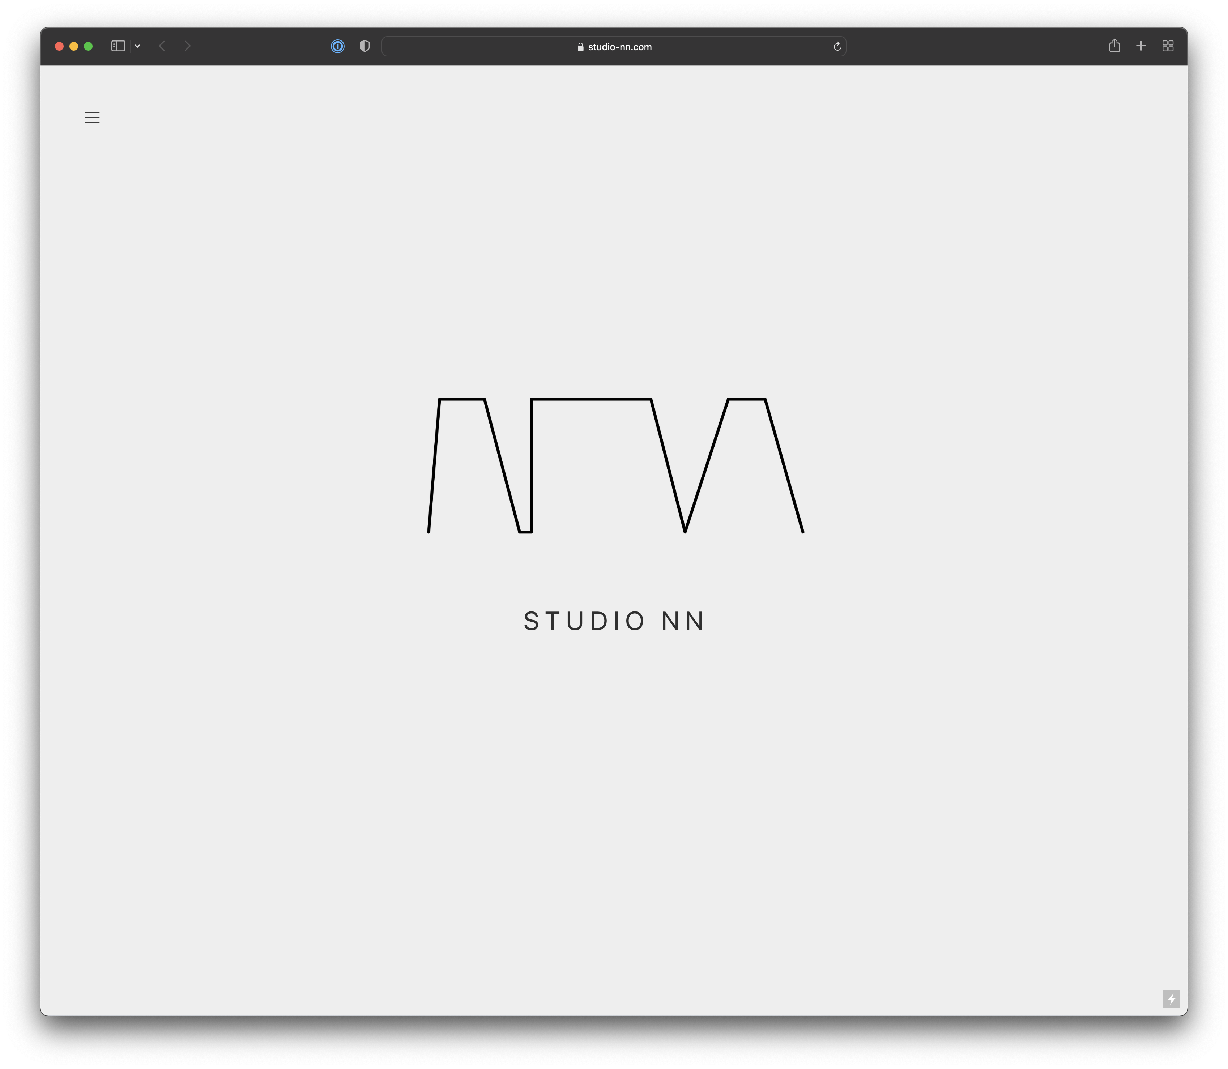This screenshot has width=1228, height=1069.
Task: Toggle the Safari sidebar
Action: coord(118,46)
